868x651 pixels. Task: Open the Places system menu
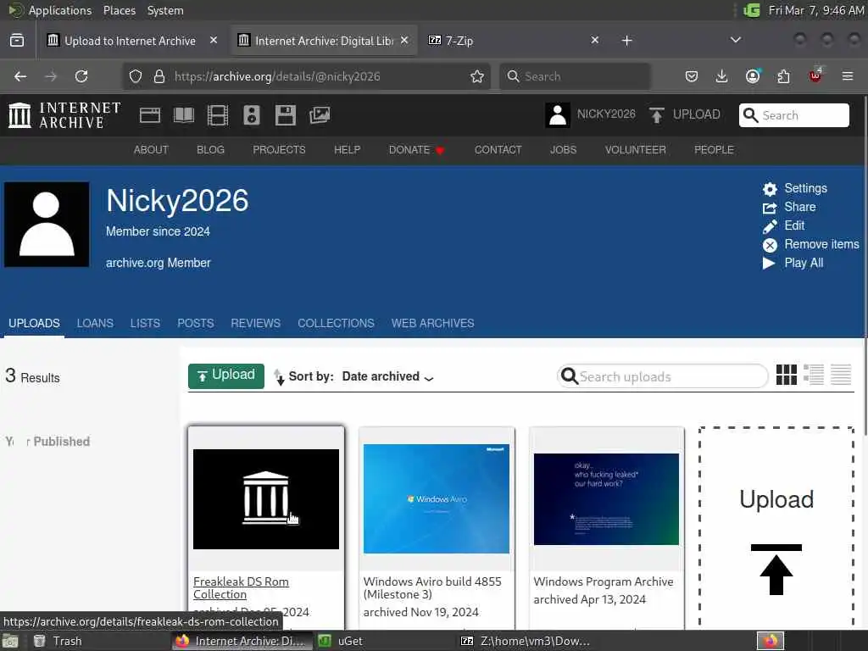coord(119,10)
